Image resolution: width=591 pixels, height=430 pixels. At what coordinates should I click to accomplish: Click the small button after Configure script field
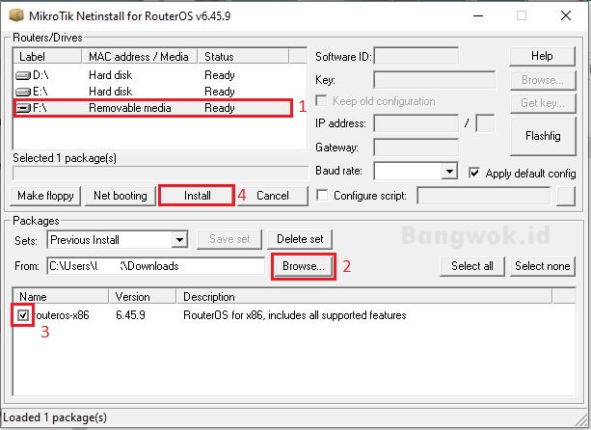[566, 196]
